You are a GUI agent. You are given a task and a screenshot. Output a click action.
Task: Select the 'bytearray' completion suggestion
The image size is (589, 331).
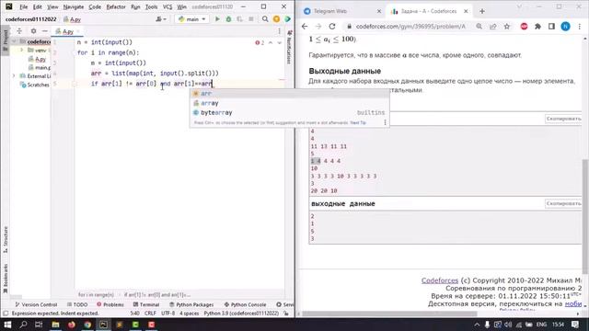289,112
